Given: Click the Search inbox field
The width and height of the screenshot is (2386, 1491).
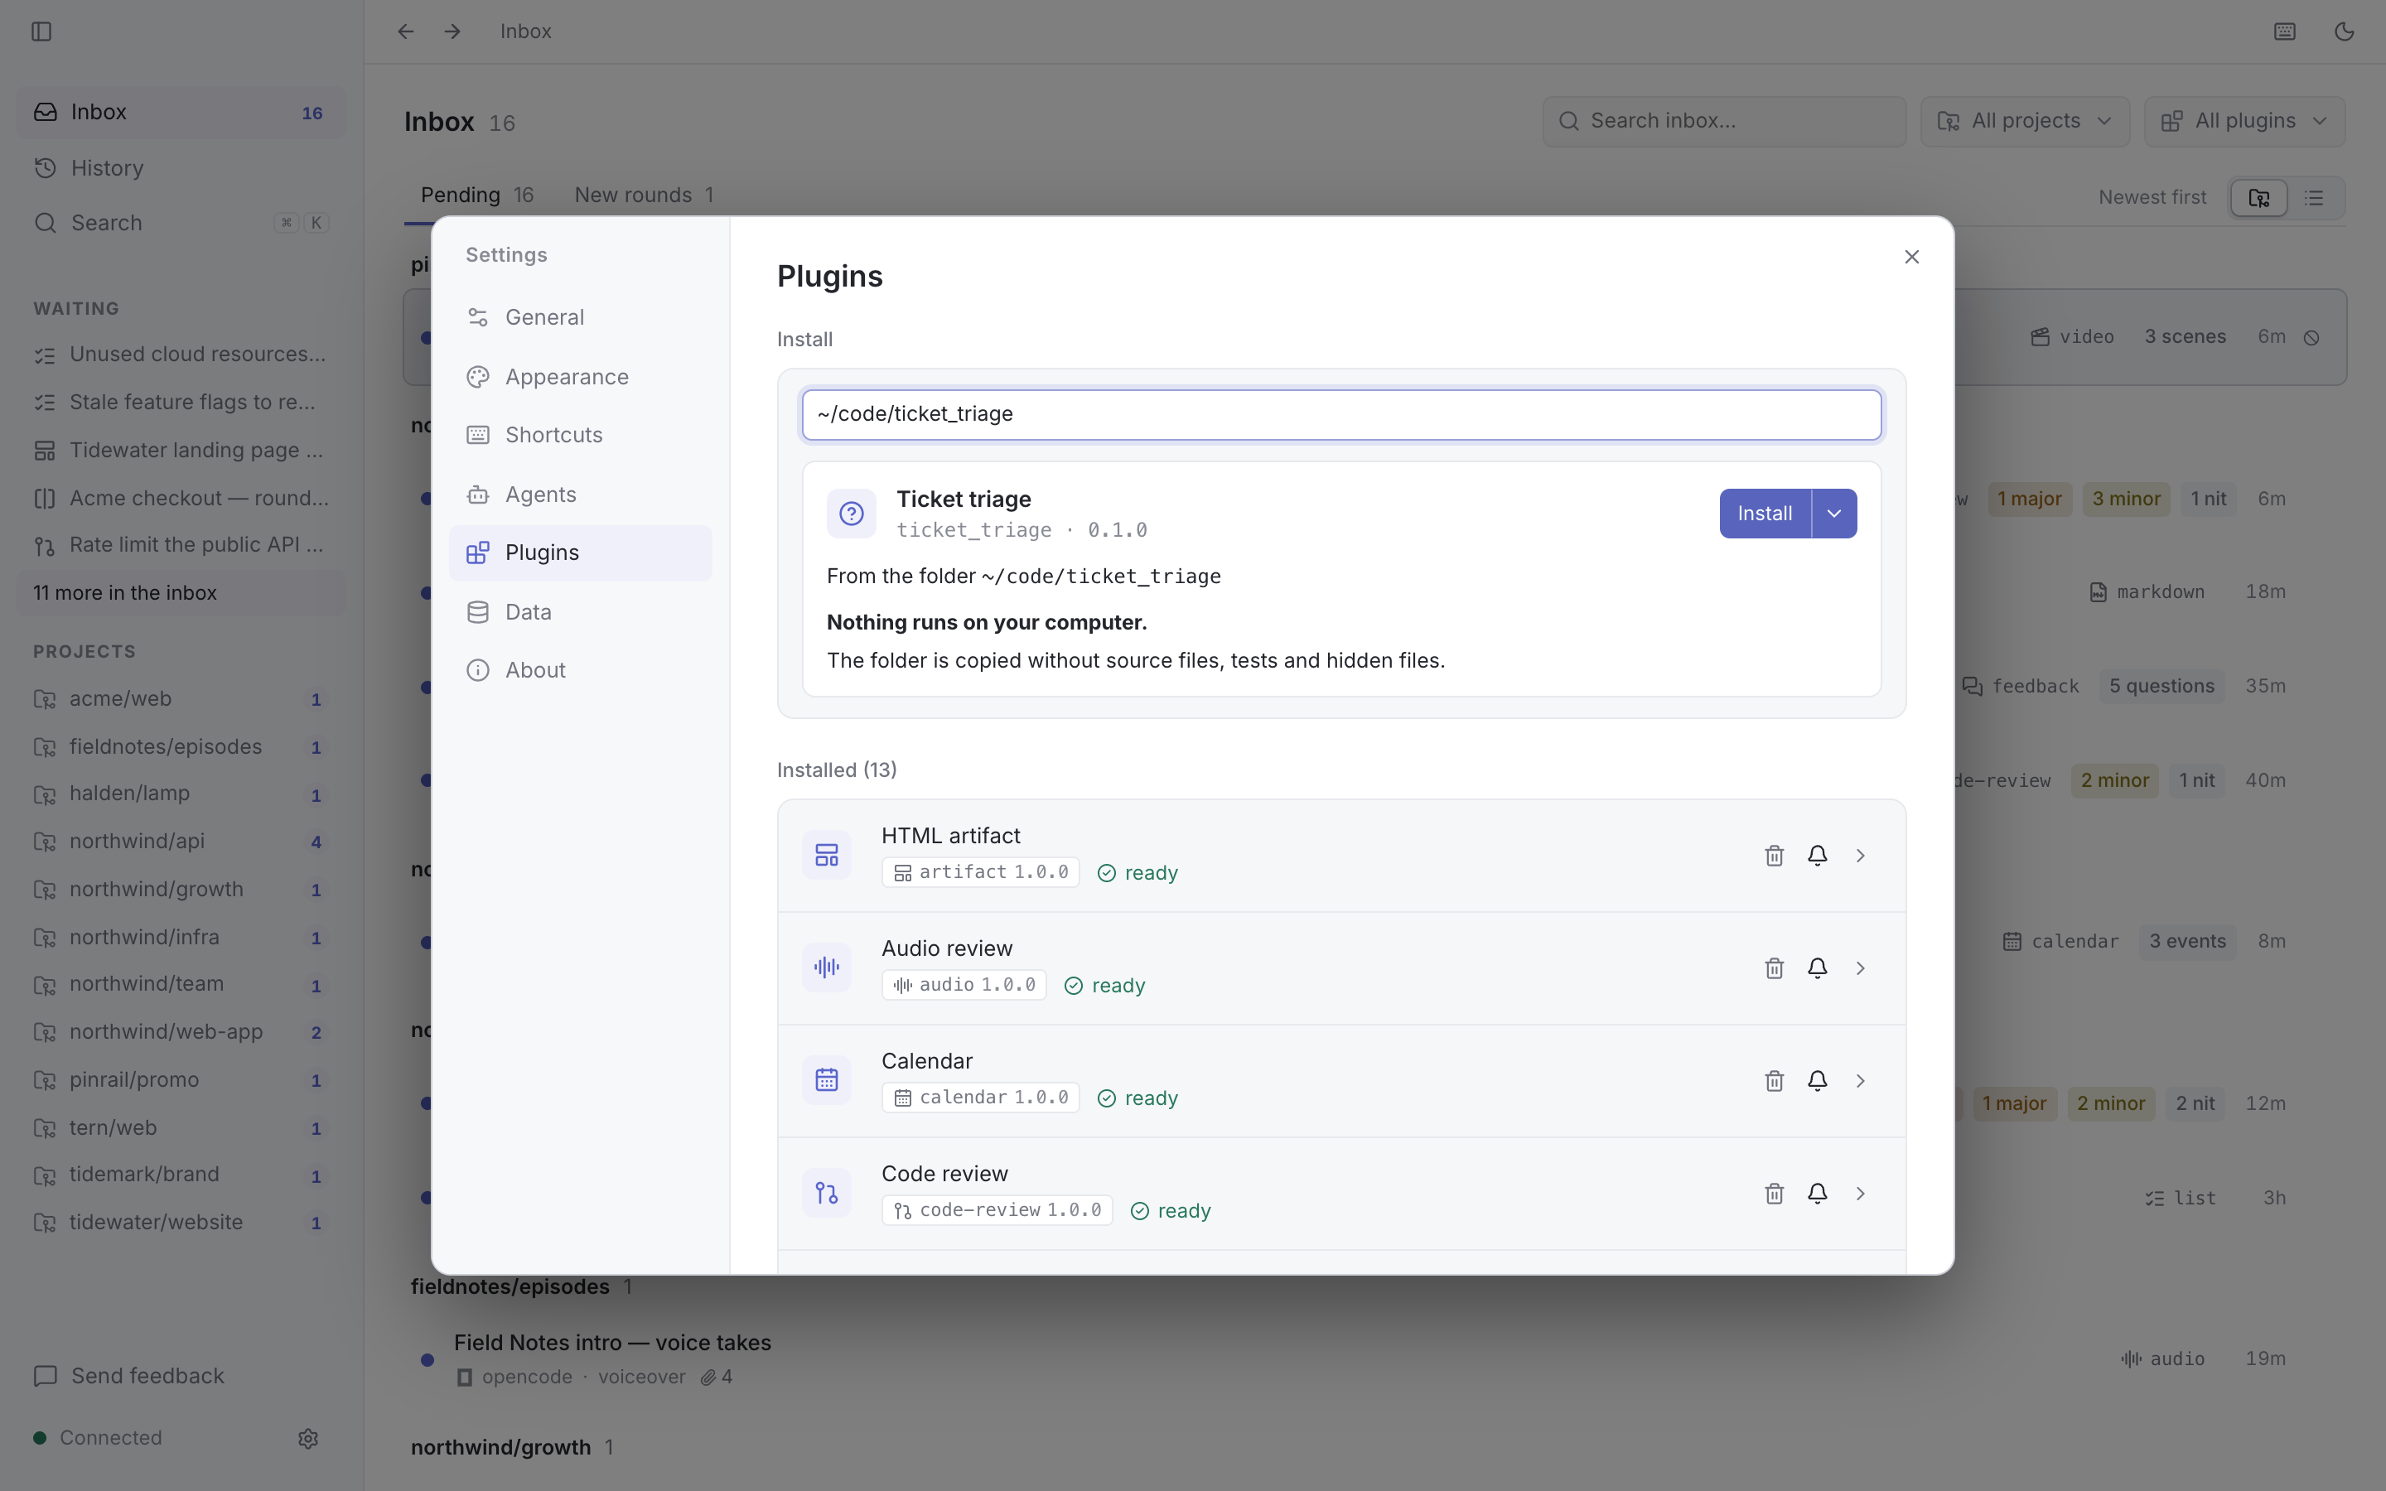Looking at the screenshot, I should (x=1723, y=121).
